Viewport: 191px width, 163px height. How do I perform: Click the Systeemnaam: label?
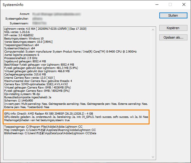tap(19, 23)
